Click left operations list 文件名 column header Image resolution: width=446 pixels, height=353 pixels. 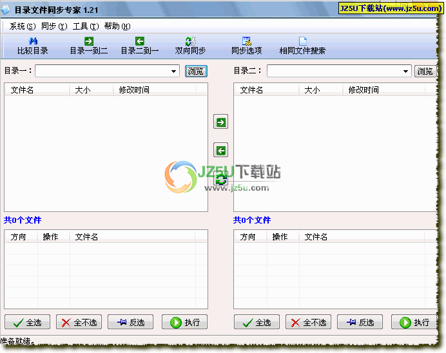[132, 236]
